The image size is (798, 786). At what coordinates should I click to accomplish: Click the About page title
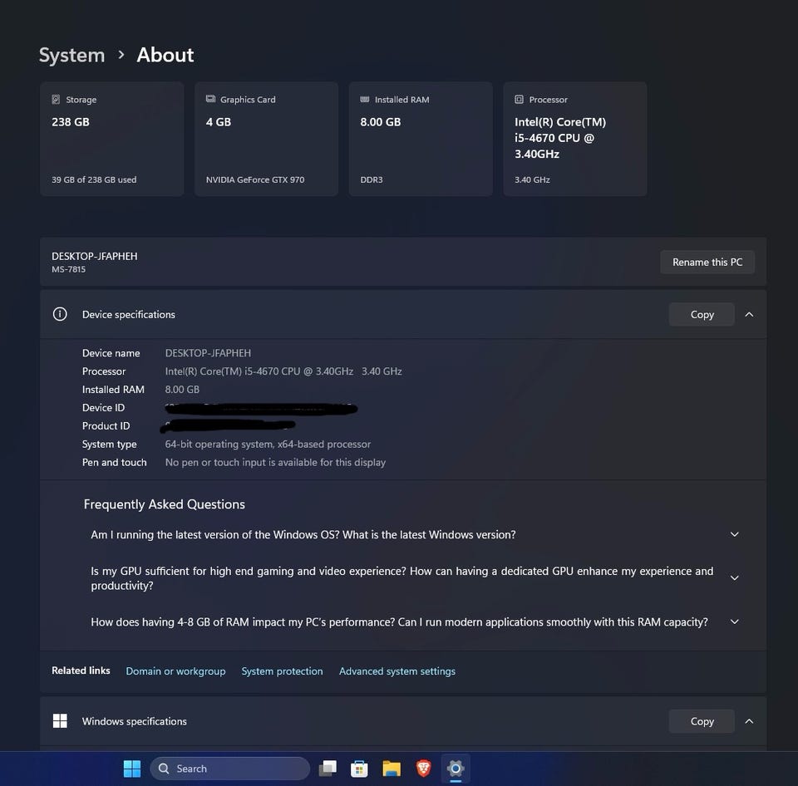[x=165, y=55]
